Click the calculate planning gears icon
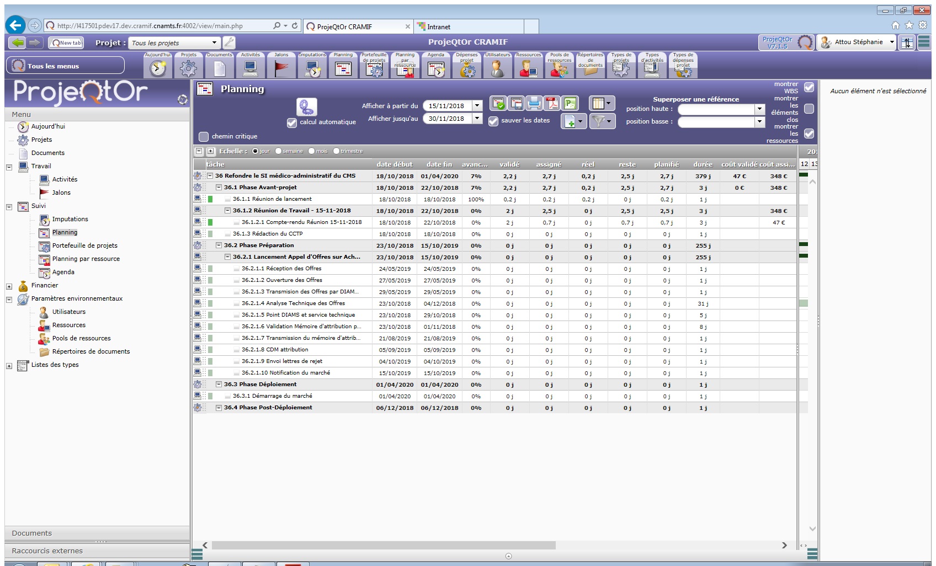The height and width of the screenshot is (566, 936). click(x=306, y=106)
